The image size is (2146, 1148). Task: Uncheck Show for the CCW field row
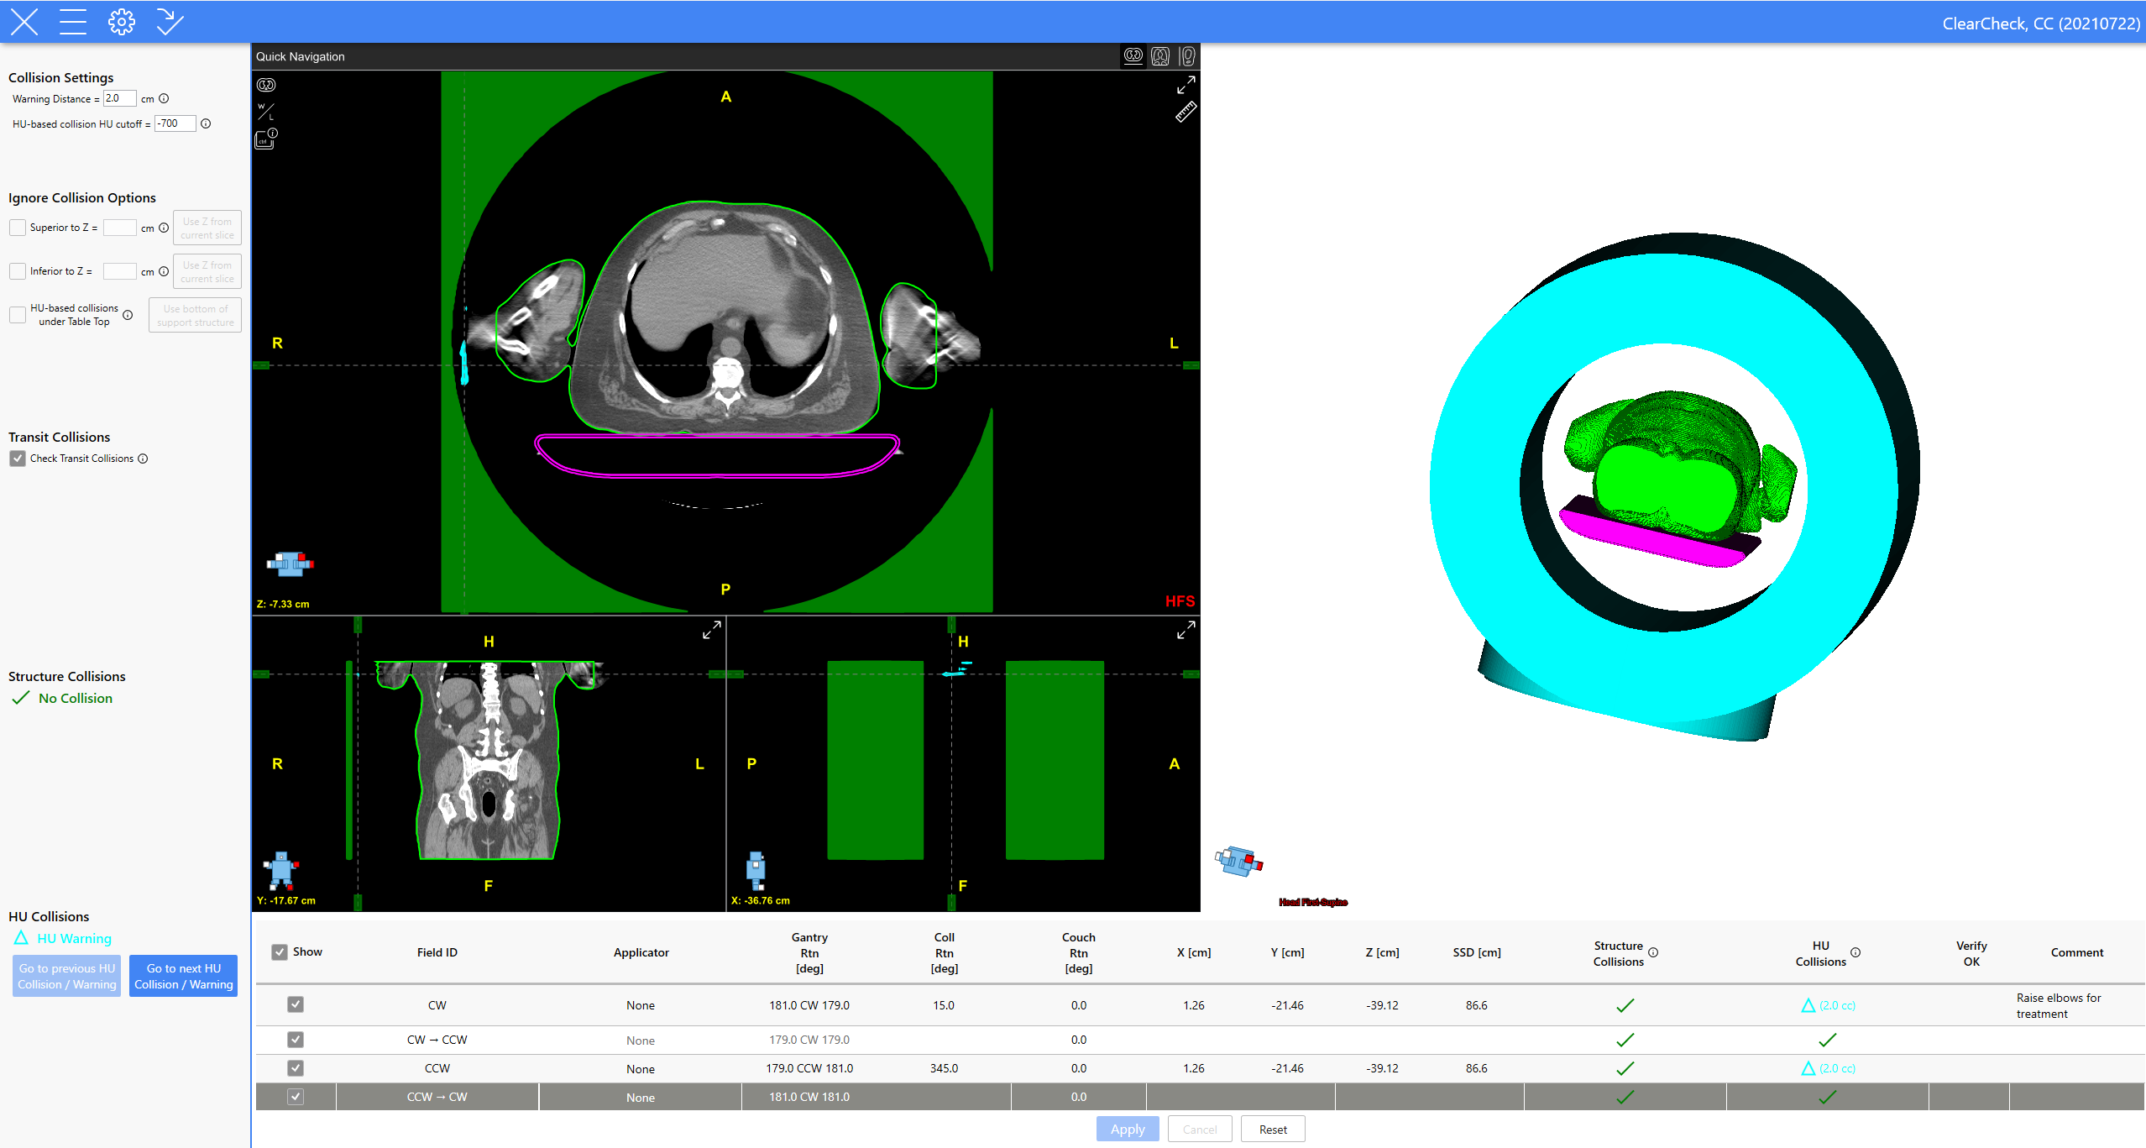(296, 1068)
